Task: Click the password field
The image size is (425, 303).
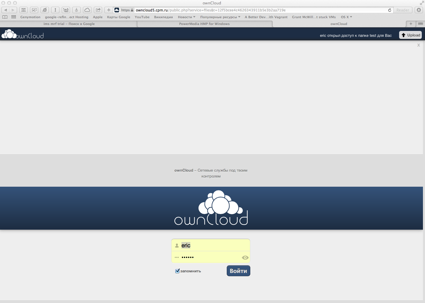Action: tap(211, 257)
